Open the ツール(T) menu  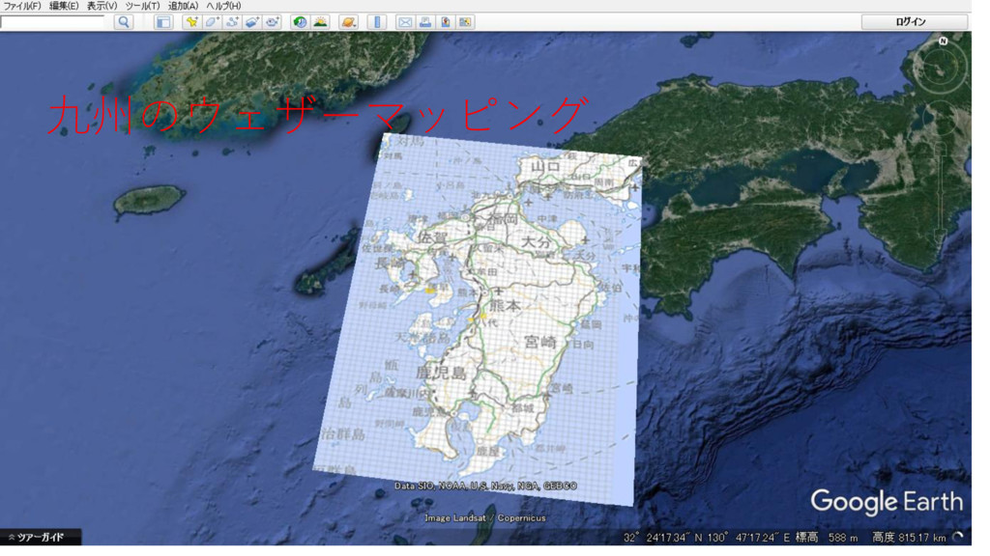[142, 6]
